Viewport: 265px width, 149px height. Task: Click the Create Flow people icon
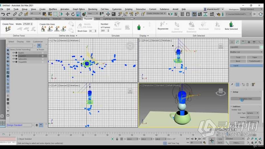click(8, 29)
